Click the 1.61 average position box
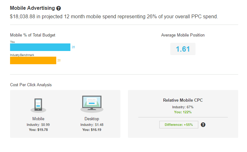247x152 pixels. pyautogui.click(x=183, y=49)
